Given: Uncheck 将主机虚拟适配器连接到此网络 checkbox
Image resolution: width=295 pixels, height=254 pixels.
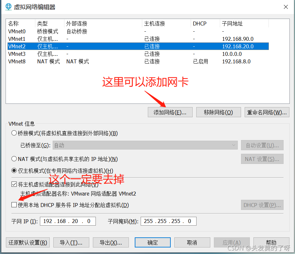Looking at the screenshot, I should pyautogui.click(x=14, y=184).
